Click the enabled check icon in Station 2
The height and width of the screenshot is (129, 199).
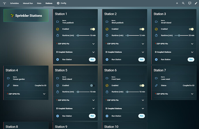107,29
